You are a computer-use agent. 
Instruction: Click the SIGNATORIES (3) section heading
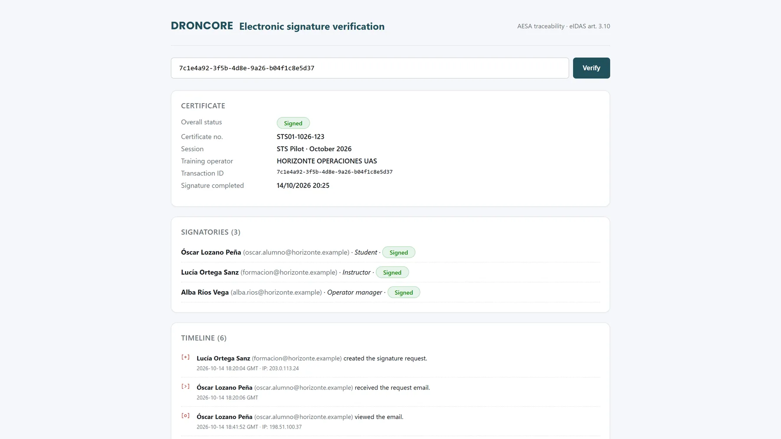(x=211, y=232)
